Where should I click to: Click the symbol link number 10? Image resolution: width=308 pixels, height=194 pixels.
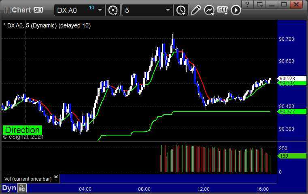tap(91, 8)
